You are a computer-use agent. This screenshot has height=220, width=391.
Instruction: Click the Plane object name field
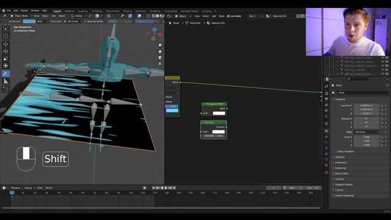pyautogui.click(x=362, y=93)
